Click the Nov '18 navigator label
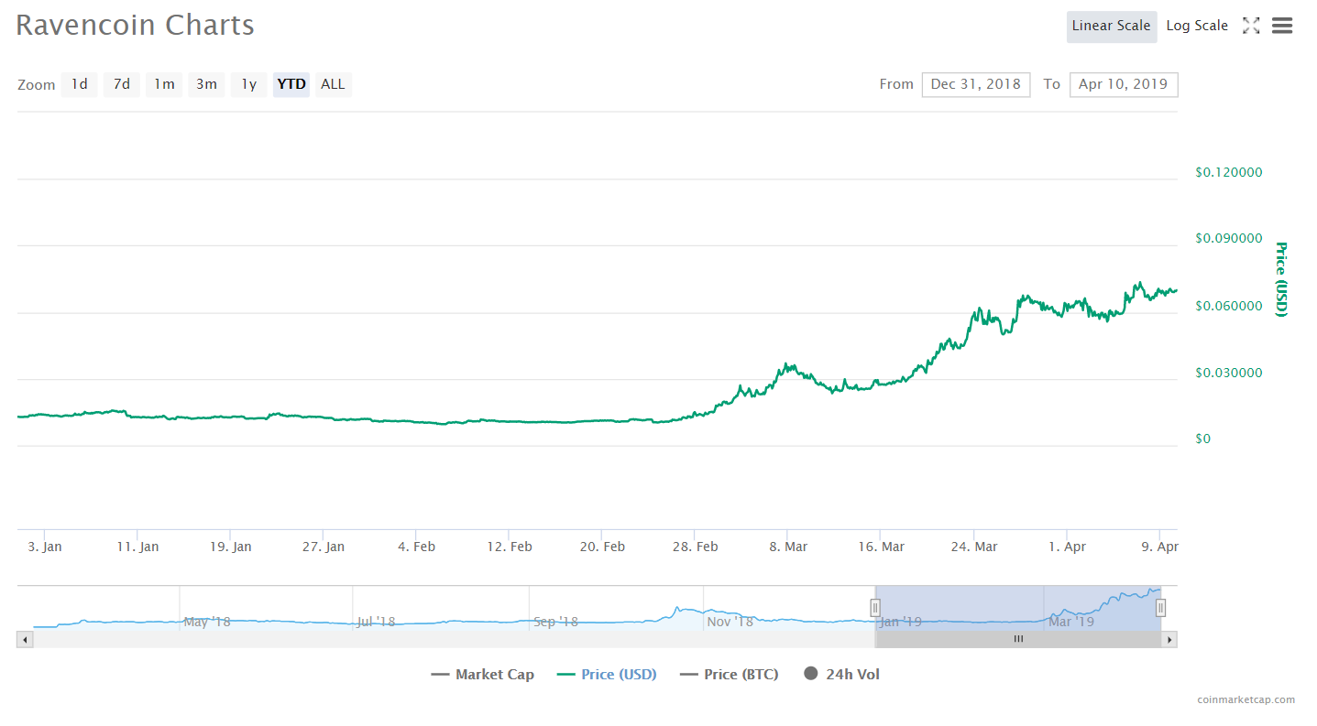Image resolution: width=1317 pixels, height=726 pixels. click(730, 622)
